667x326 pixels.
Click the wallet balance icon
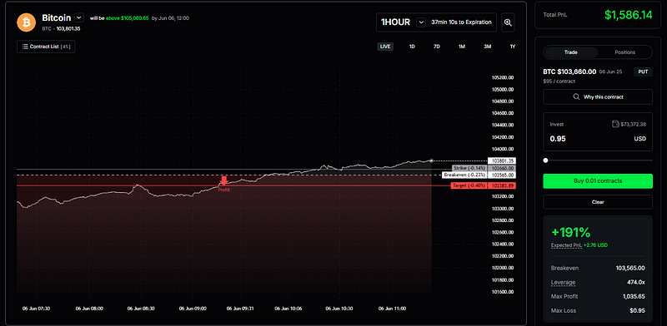pyautogui.click(x=615, y=125)
